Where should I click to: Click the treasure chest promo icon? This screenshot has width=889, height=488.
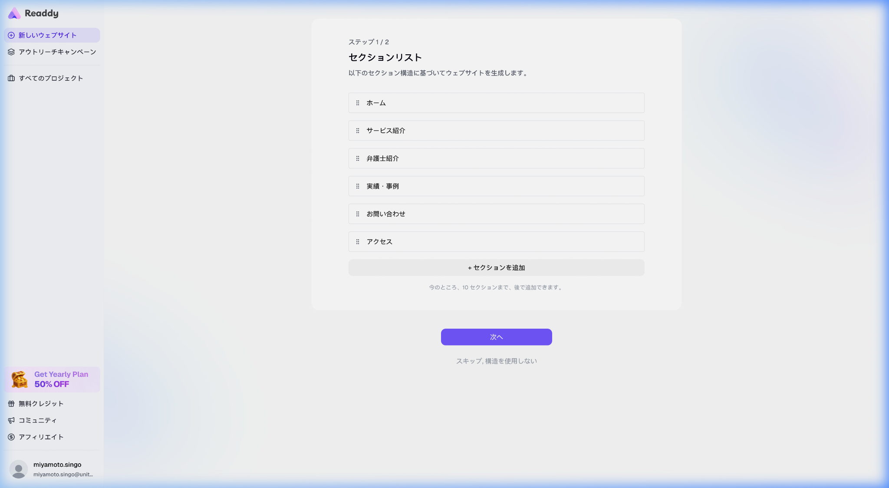[20, 379]
